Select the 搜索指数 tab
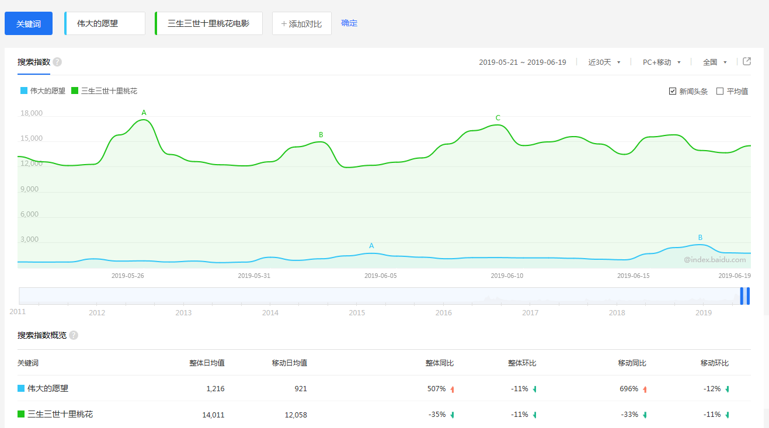The image size is (769, 428). [x=34, y=62]
